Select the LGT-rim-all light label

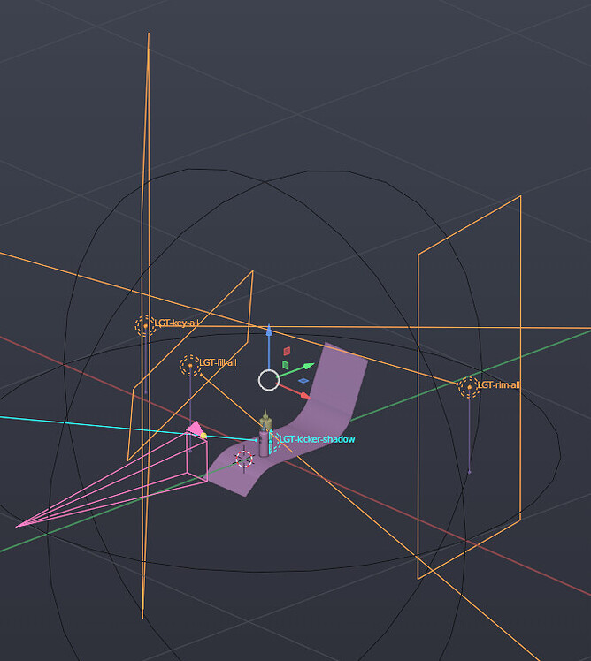[499, 385]
